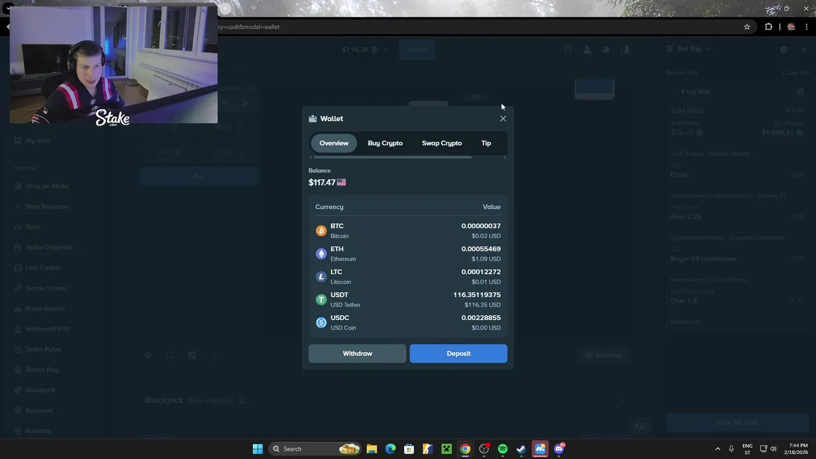Screen dimensions: 816x459
Task: Close the Wallet dialog
Action: (503, 119)
